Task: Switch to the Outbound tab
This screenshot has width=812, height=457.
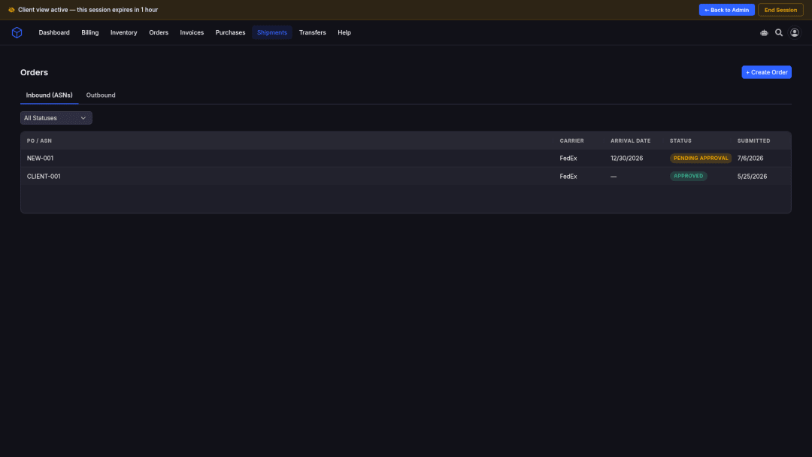Action: [101, 95]
